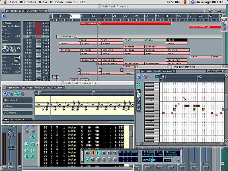Click the chain Link icon in Piano Score window

coord(11,94)
